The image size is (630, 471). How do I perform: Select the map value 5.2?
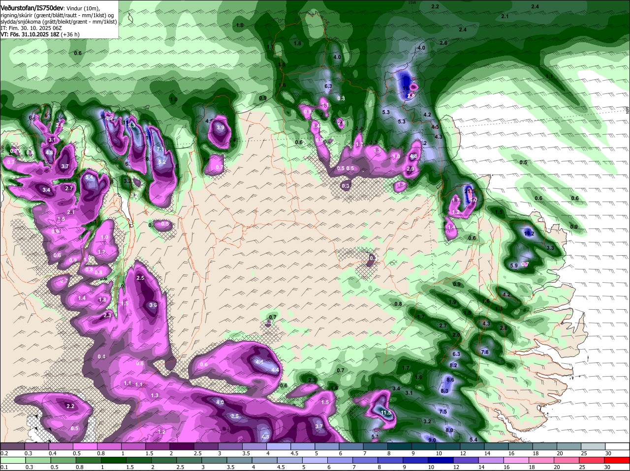point(162,162)
